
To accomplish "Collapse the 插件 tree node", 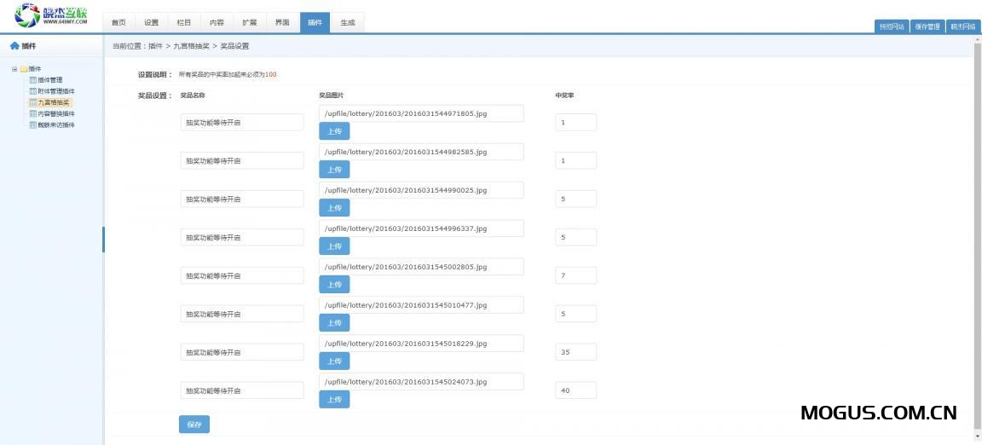I will click(x=14, y=69).
